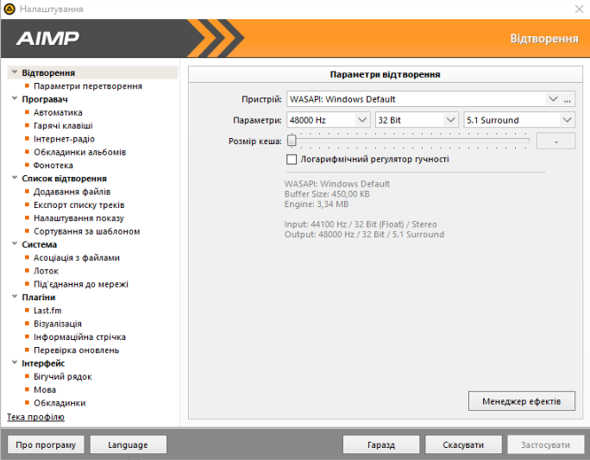The image size is (590, 460).
Task: Open Експорт списку треків page
Action: [x=79, y=205]
